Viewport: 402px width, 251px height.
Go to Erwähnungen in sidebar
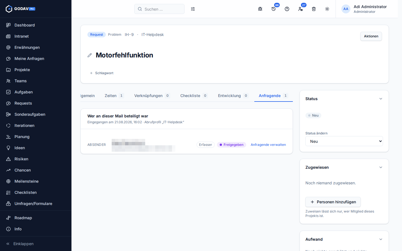pos(36,47)
